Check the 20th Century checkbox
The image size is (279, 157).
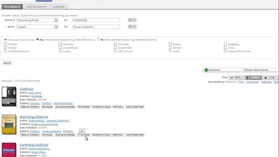click(115, 51)
